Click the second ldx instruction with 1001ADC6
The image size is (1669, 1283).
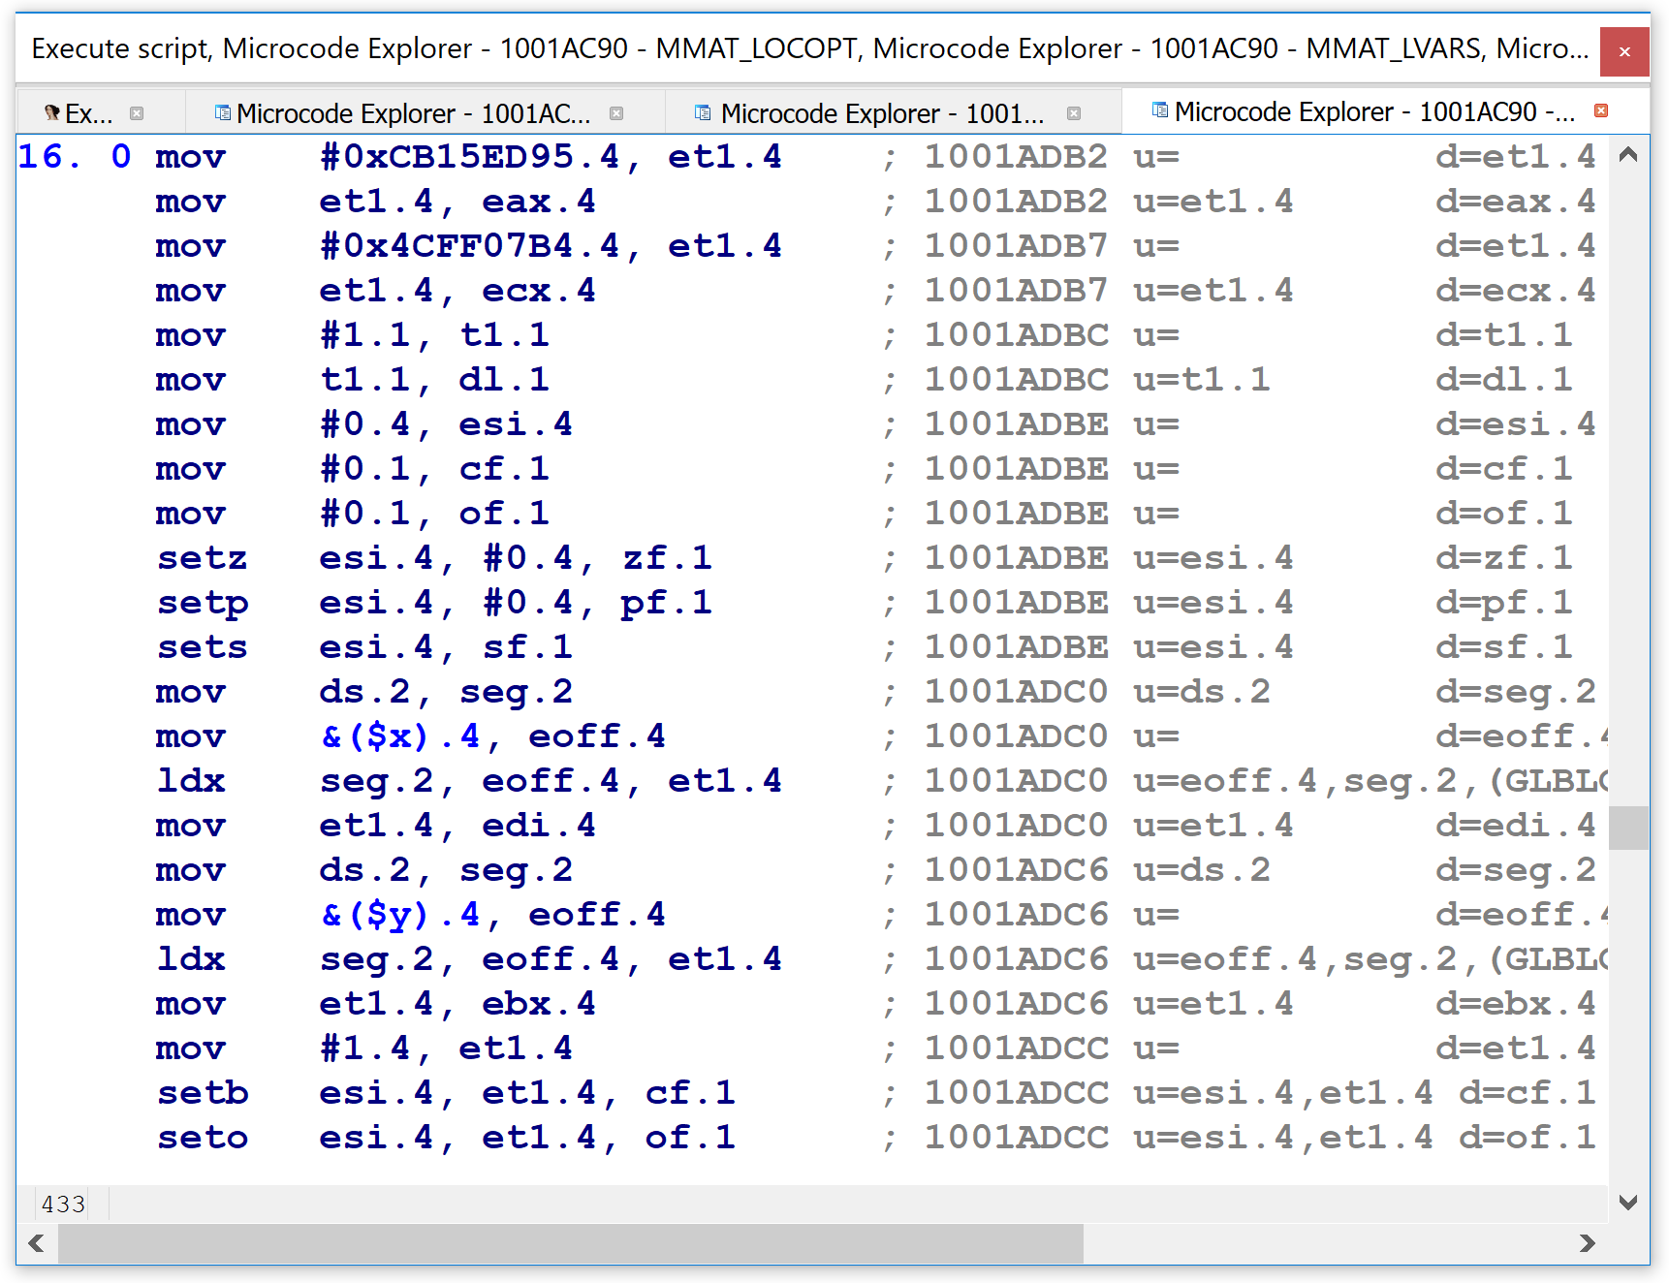click(191, 959)
